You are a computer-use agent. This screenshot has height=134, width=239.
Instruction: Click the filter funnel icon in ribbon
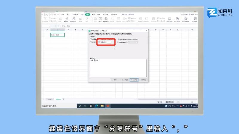[x=45, y=19]
